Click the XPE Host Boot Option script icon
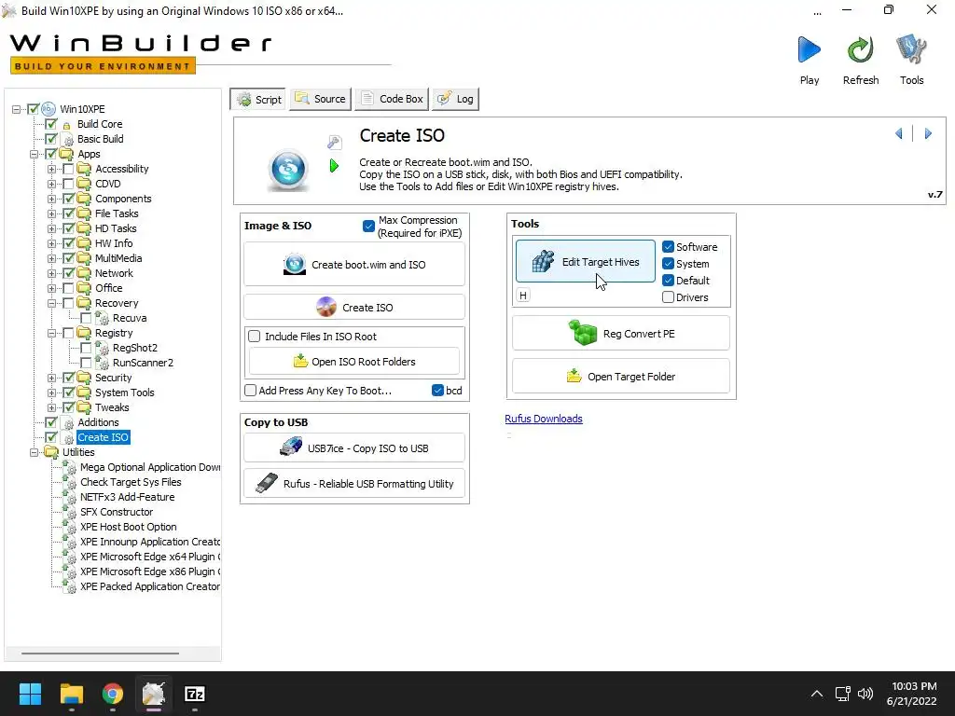This screenshot has width=955, height=716. point(70,527)
